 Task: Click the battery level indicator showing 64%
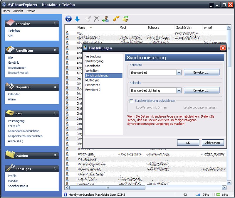[x=219, y=194]
